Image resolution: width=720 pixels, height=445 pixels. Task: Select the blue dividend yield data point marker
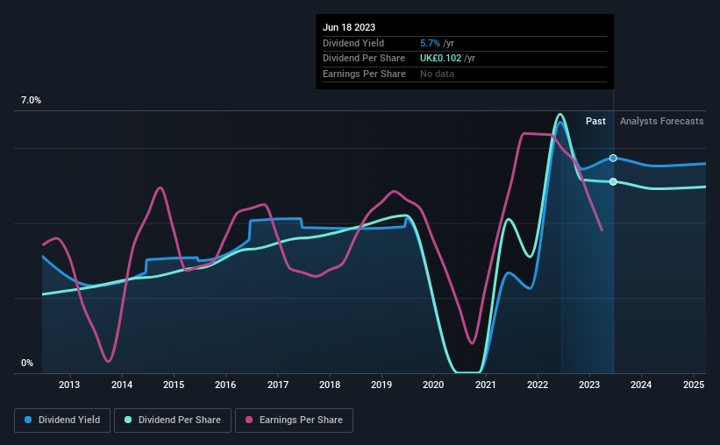[x=613, y=159]
